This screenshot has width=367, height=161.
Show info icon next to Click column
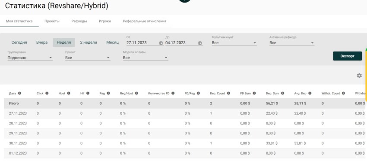point(47,93)
